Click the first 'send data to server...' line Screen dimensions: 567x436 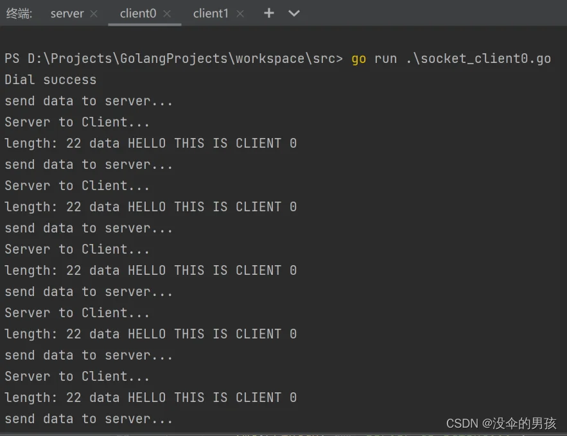click(x=89, y=101)
